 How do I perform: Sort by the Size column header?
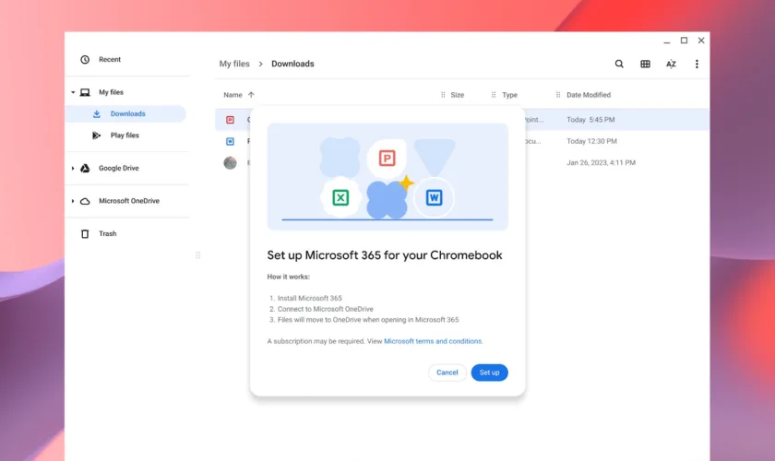pos(458,95)
